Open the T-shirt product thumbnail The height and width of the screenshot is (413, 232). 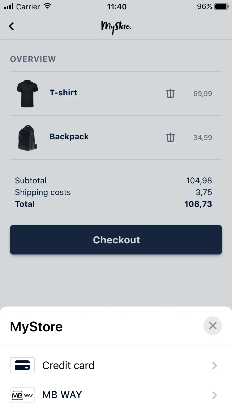27,93
